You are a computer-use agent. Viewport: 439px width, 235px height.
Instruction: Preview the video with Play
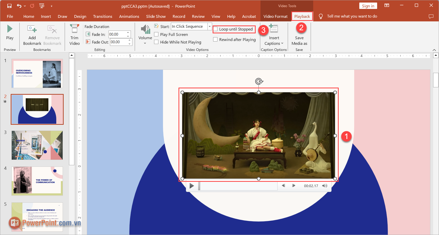[10, 33]
